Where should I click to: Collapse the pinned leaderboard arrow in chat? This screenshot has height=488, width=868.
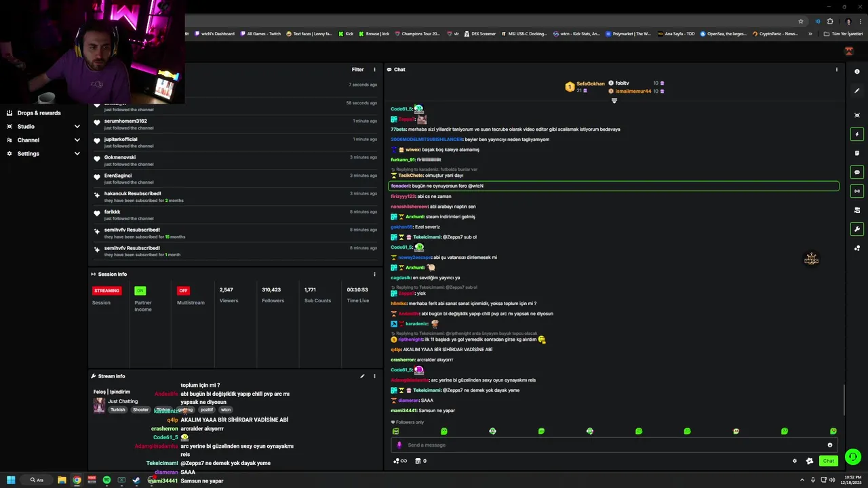[x=614, y=101]
